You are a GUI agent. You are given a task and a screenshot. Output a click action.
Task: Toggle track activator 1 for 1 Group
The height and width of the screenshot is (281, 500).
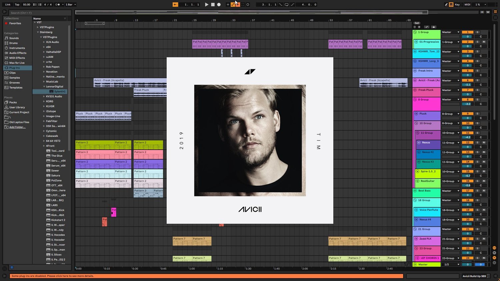pyautogui.click(x=468, y=32)
